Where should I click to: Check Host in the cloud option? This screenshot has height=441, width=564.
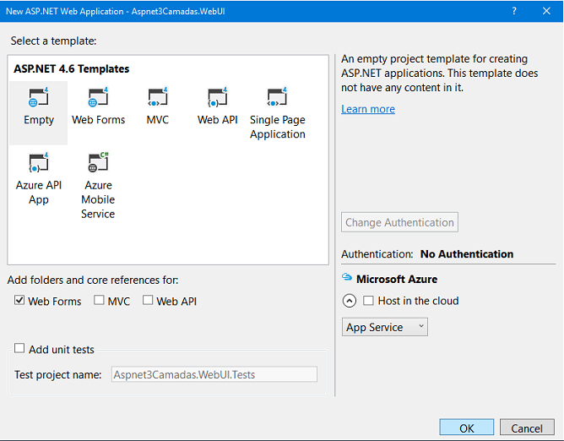368,301
